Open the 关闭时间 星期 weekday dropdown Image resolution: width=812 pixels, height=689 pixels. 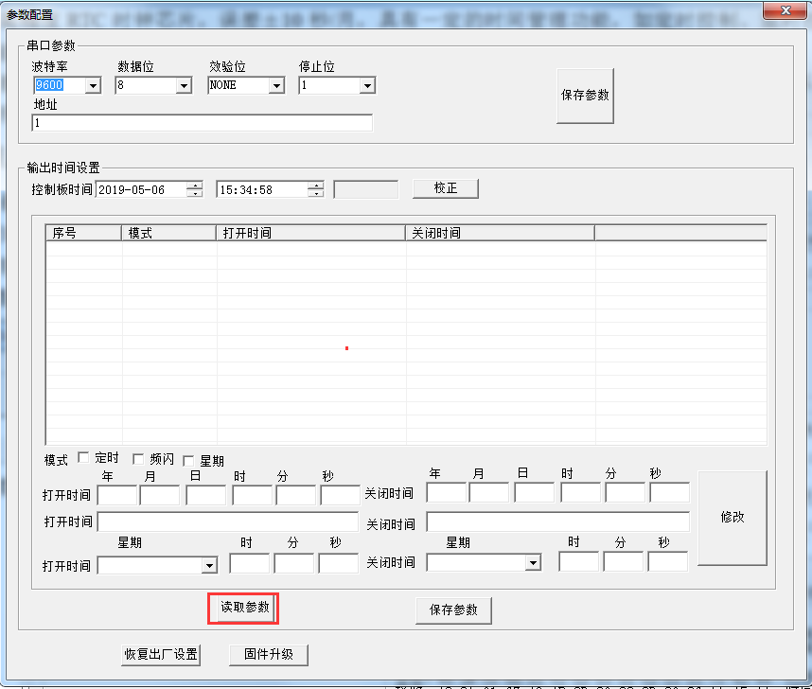click(x=533, y=562)
